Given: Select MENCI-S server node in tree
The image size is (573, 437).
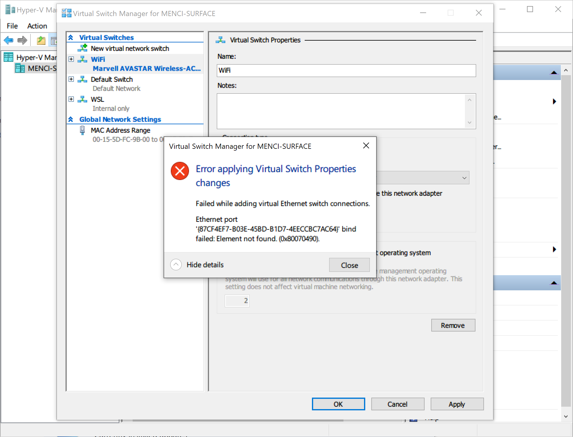Looking at the screenshot, I should click(x=36, y=68).
